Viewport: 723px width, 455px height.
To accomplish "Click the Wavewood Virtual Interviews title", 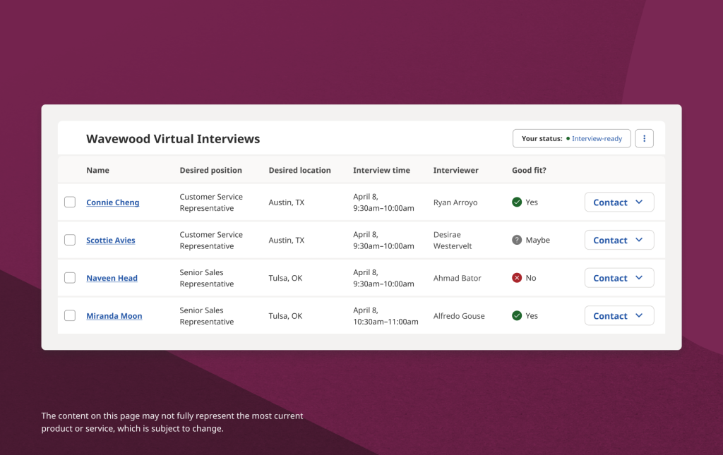I will click(173, 139).
